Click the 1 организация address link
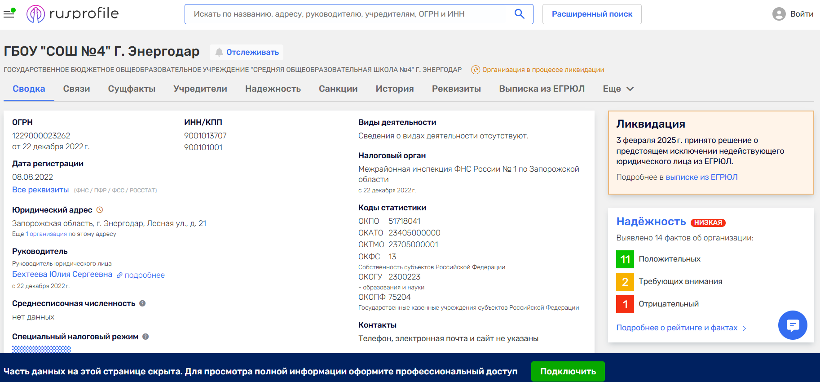The image size is (820, 382). [46, 234]
